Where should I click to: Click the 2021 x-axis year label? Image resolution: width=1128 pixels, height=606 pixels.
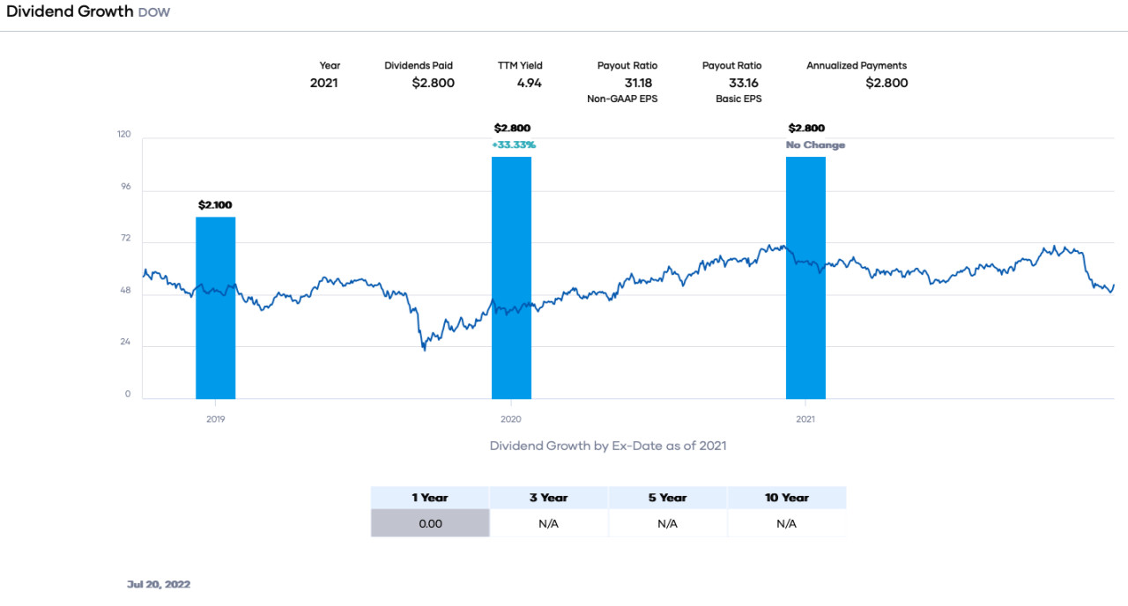[805, 419]
